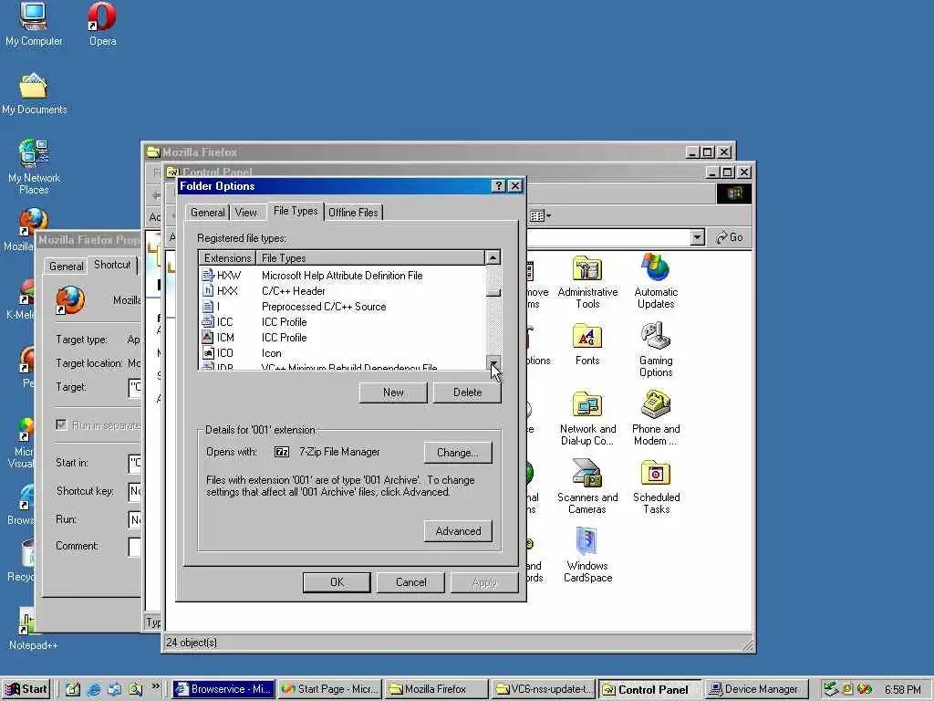934x701 pixels.
Task: Switch to Device Manager taskbar button
Action: pyautogui.click(x=756, y=689)
